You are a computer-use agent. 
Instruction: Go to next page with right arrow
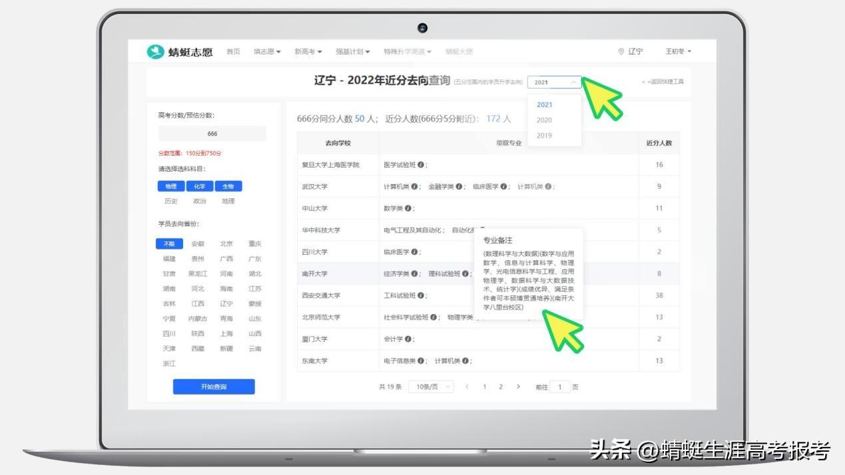[518, 387]
